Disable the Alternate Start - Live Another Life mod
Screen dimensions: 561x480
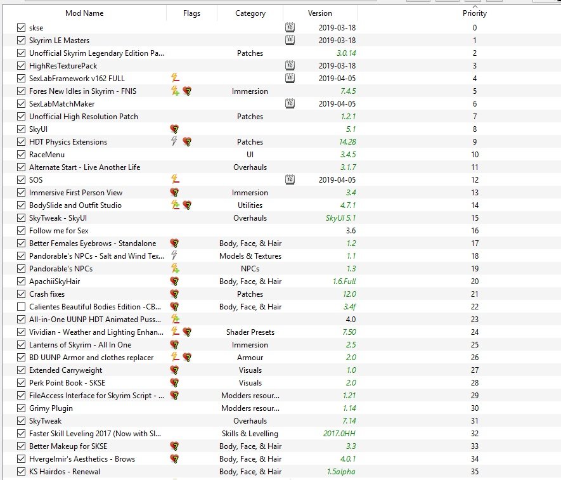point(21,167)
